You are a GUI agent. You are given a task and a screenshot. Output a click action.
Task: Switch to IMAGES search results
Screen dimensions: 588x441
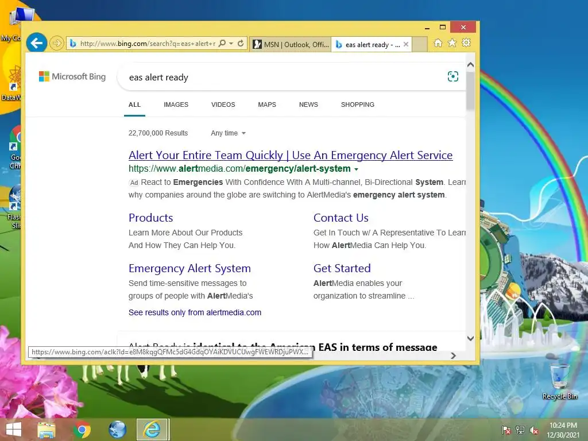pos(176,105)
